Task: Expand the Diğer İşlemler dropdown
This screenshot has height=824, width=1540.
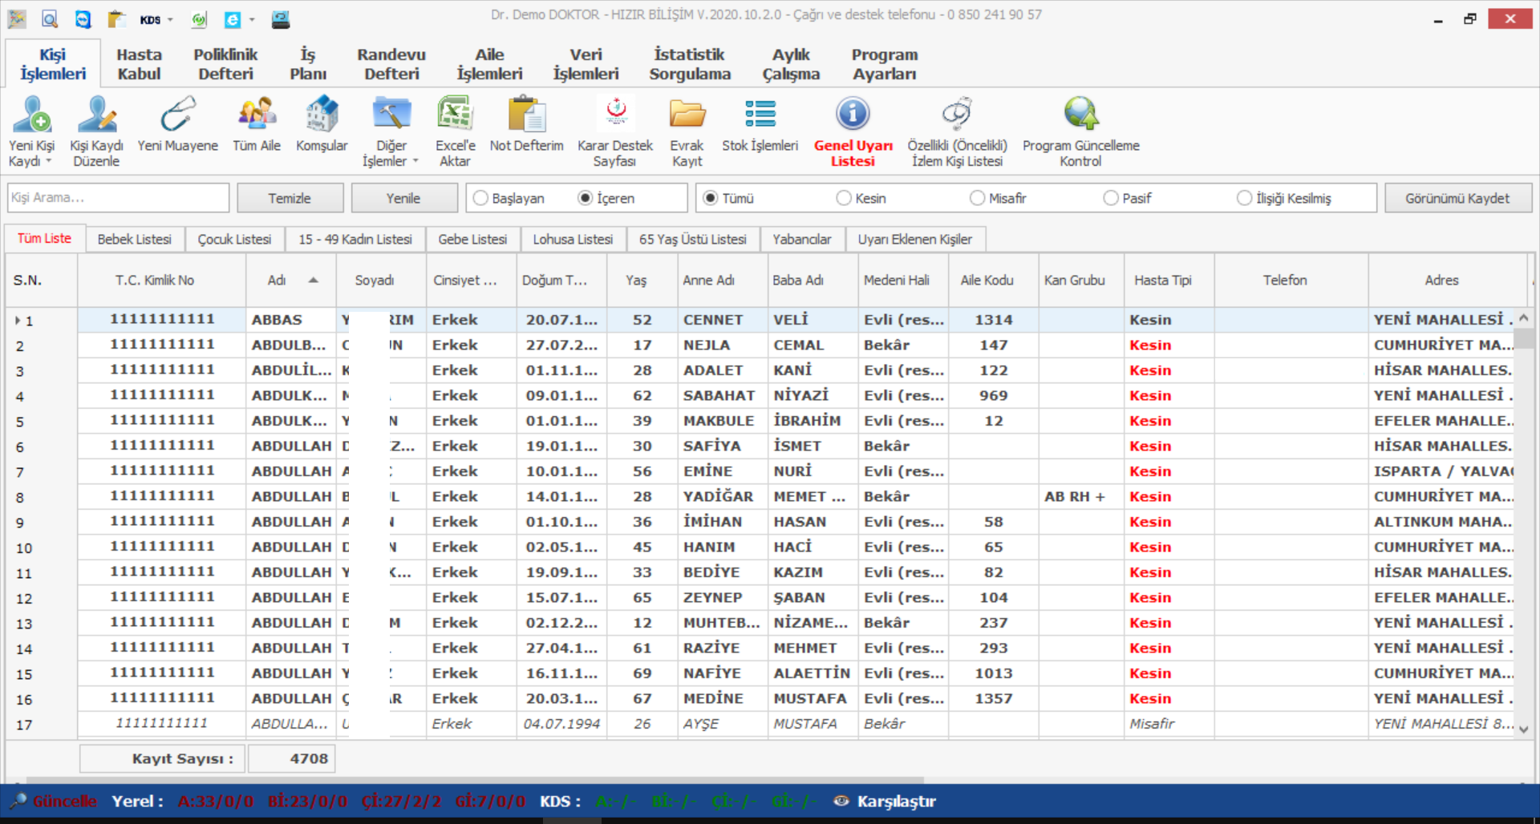Action: coord(415,162)
